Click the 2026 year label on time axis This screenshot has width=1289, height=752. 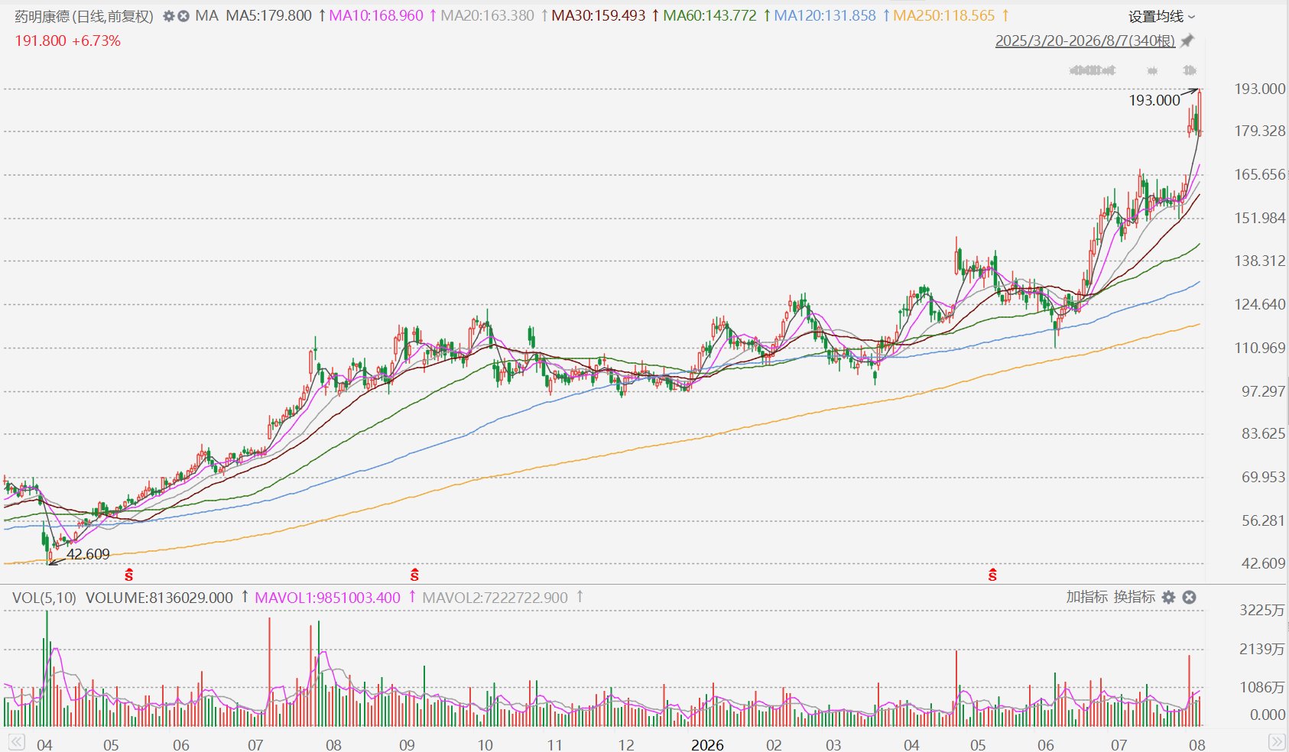pos(707,744)
